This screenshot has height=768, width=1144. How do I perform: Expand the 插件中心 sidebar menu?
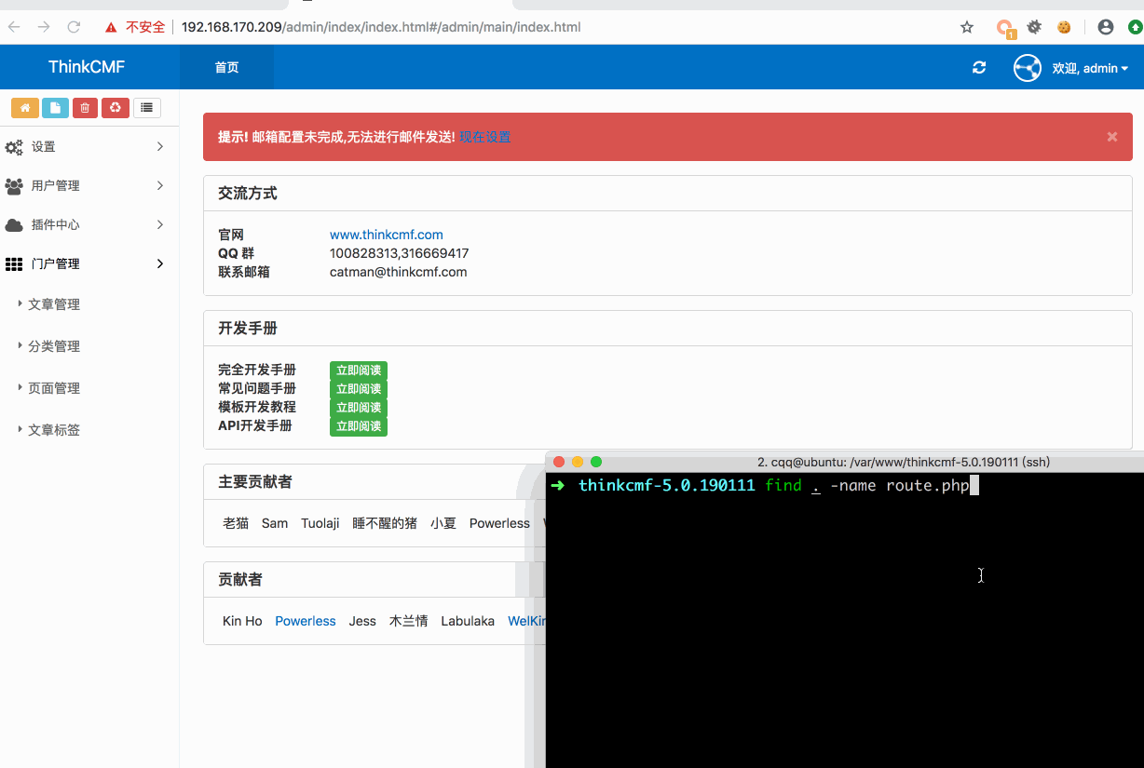(x=84, y=225)
